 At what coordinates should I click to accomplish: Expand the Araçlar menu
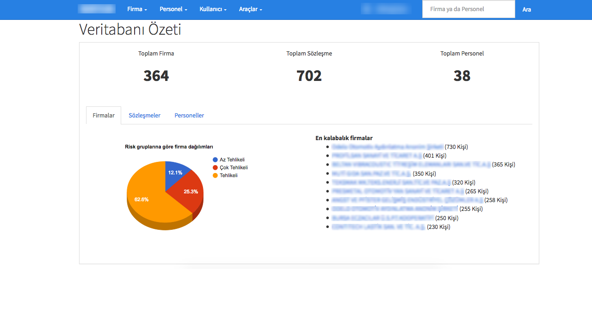(x=250, y=9)
